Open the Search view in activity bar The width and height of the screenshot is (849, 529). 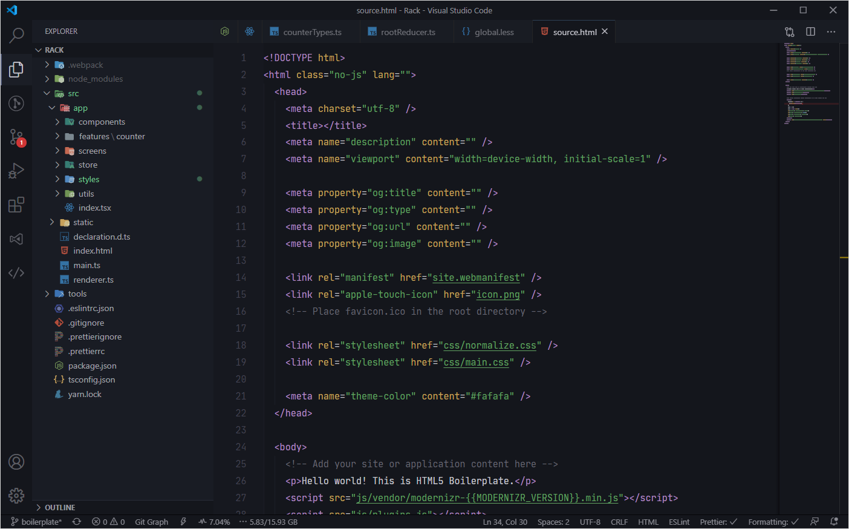16,35
